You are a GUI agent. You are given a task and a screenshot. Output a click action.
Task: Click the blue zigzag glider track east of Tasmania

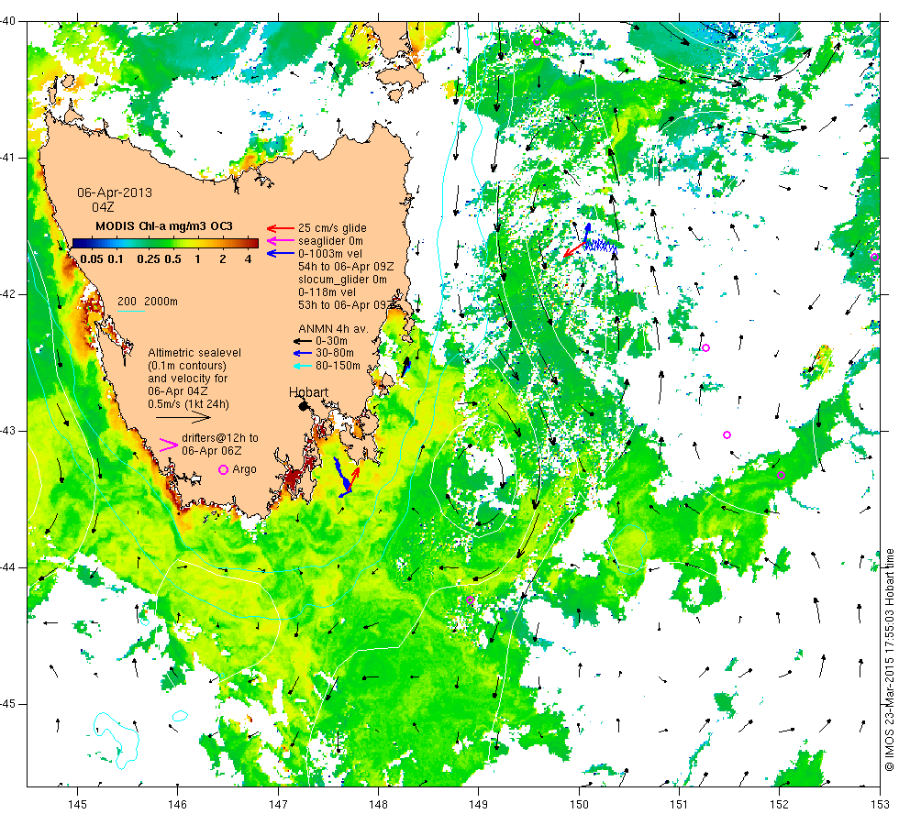[601, 246]
